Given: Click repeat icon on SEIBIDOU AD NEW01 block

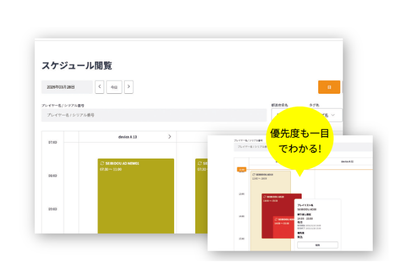Looking at the screenshot, I should (x=102, y=164).
